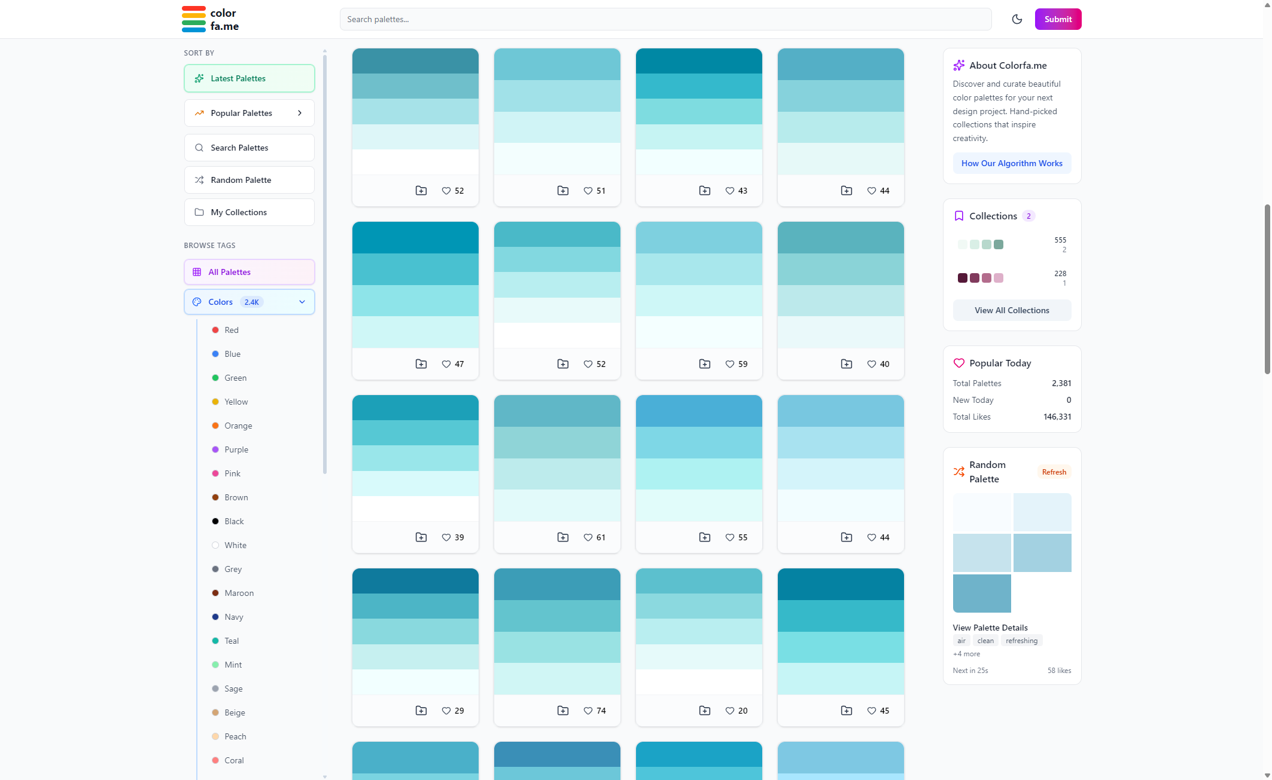The width and height of the screenshot is (1272, 780).
Task: Like the palette showing 74 likes
Action: pyautogui.click(x=588, y=711)
